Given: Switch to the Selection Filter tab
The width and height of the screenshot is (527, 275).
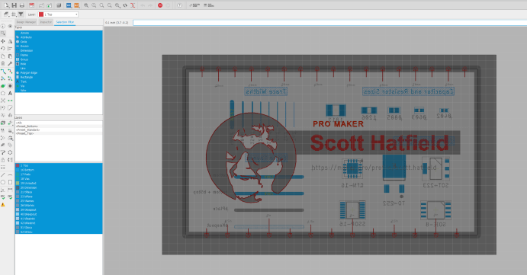Looking at the screenshot, I should click(65, 22).
